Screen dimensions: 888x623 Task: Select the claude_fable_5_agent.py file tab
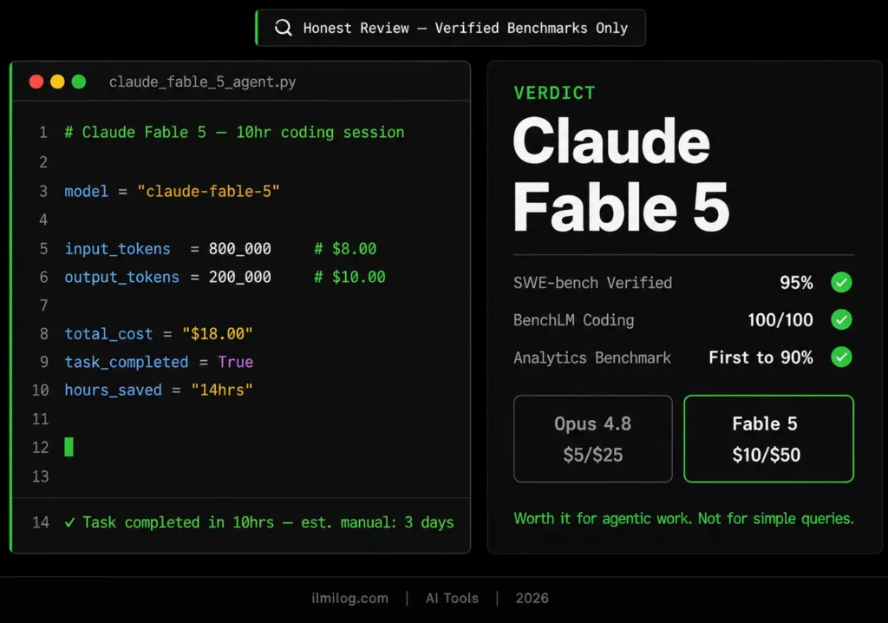tap(202, 82)
